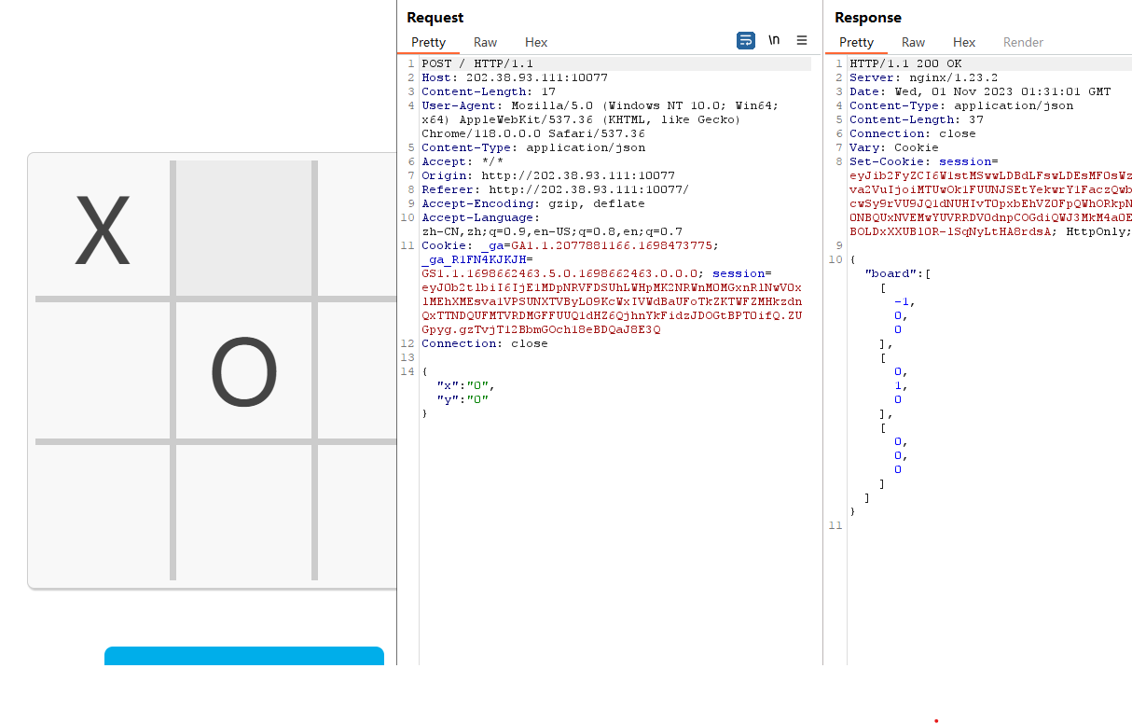The height and width of the screenshot is (724, 1132).
Task: Click the request 'Connection: close' on line 12
Action: coord(485,343)
